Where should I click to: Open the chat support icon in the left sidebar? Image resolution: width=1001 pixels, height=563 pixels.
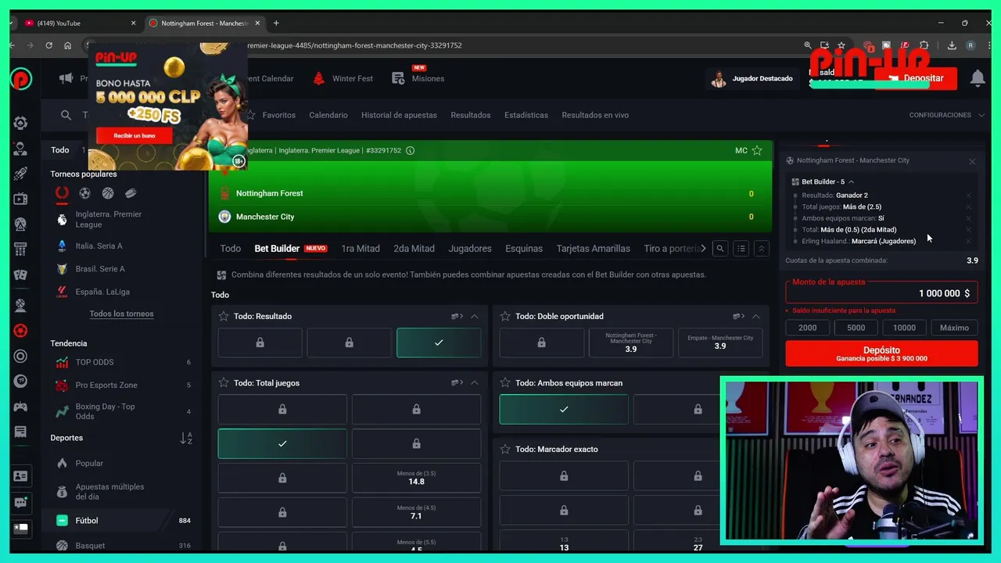point(20,503)
